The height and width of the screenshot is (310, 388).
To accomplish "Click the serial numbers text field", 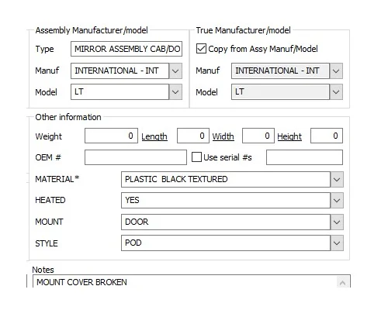I will [x=304, y=157].
